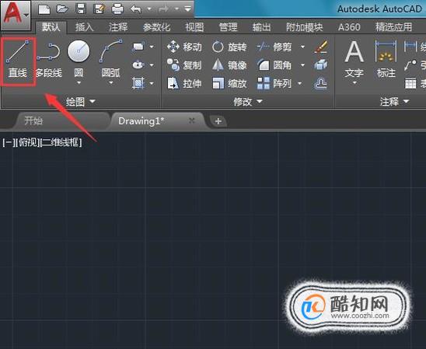
Task: Close the Drawing1* tab
Action: (192, 120)
